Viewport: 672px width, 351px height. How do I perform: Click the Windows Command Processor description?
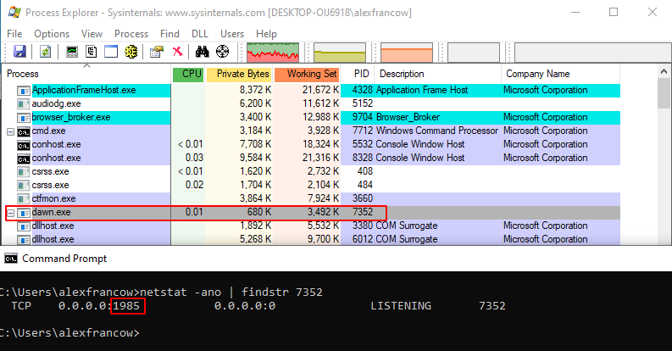click(436, 131)
